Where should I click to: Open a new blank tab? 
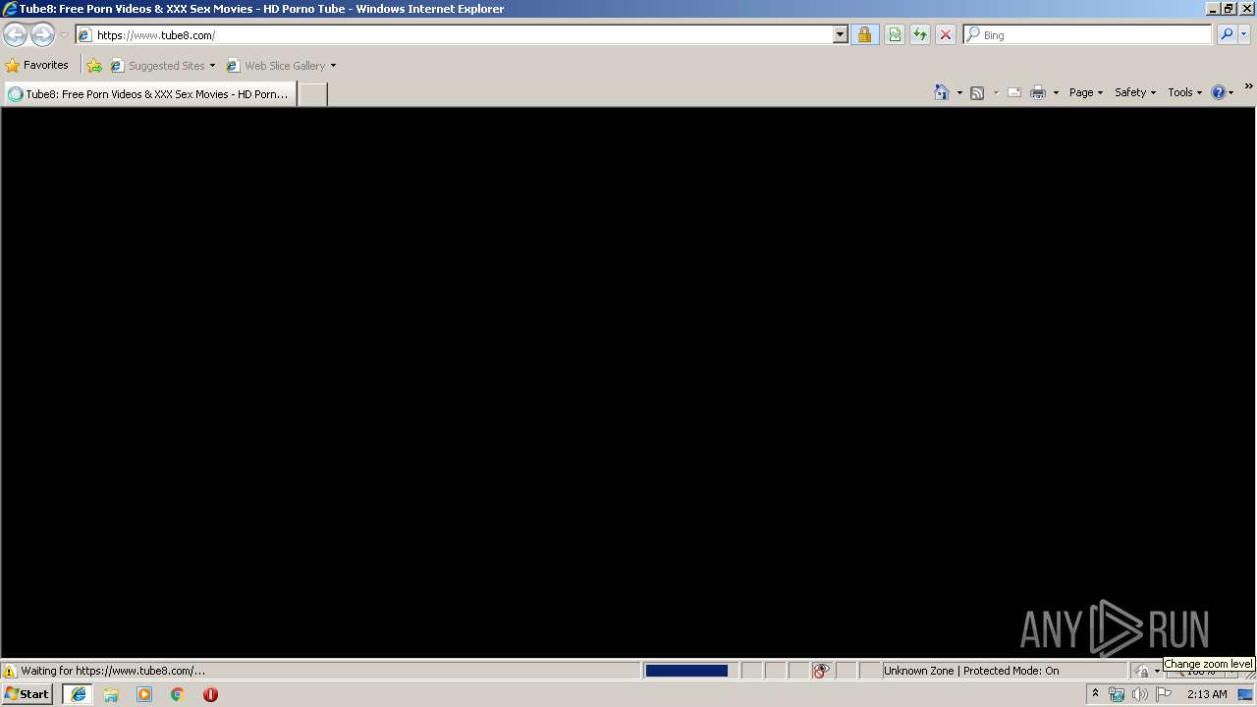click(x=312, y=94)
